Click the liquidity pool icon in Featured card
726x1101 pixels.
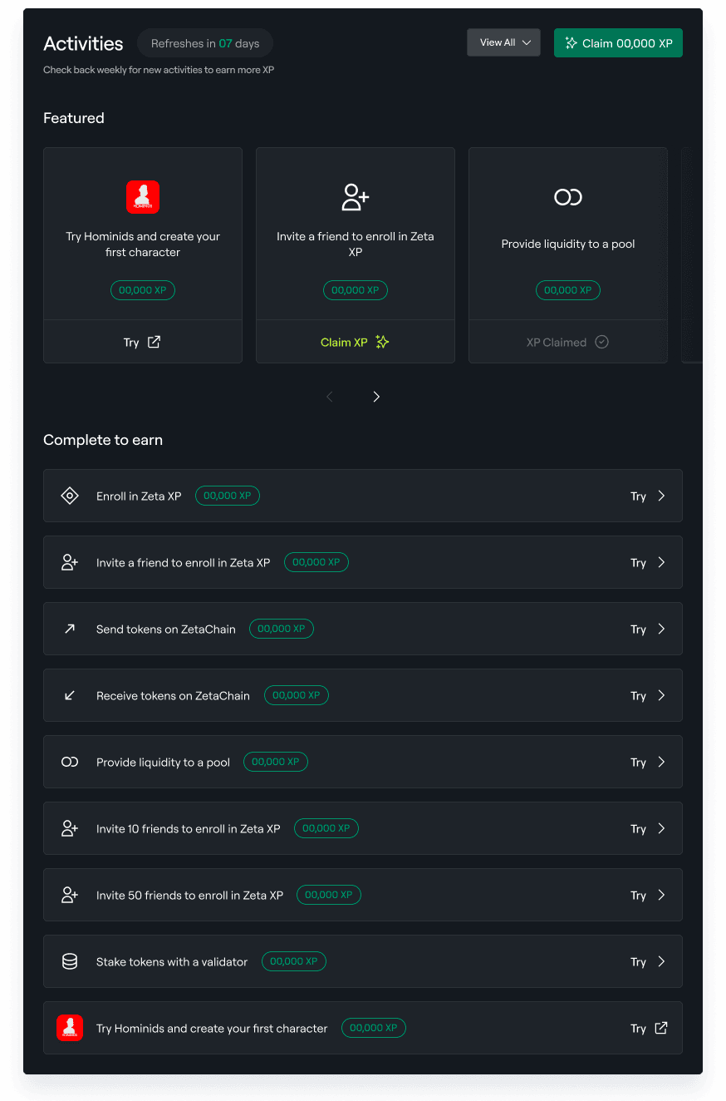568,197
